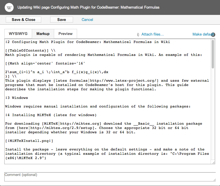220x186 pixels.
Task: Click the '(x86)\MiKTeX 2.9")' line
Action: [x=25, y=158]
